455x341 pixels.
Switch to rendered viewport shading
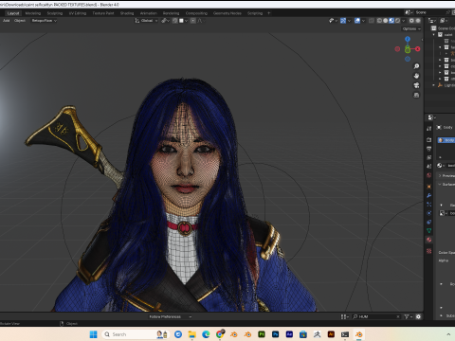point(397,21)
